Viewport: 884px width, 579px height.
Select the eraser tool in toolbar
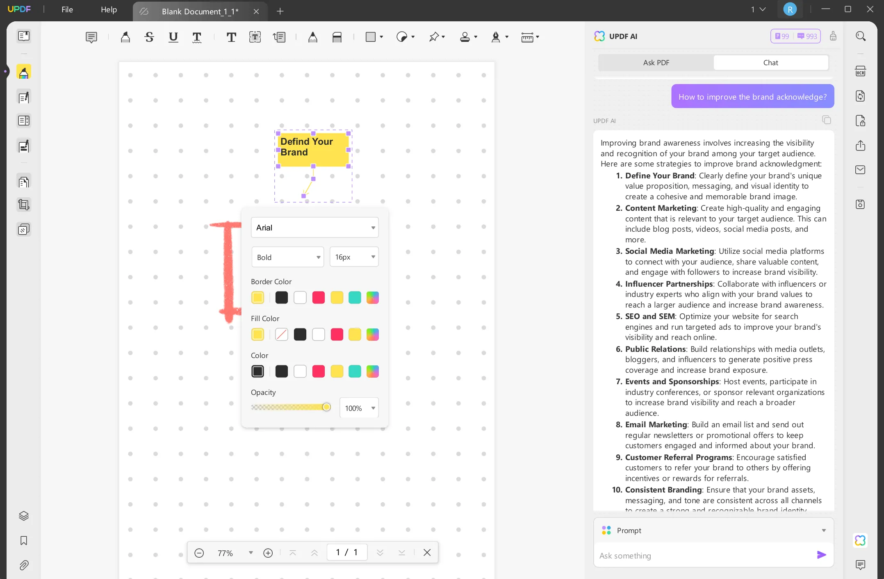(337, 37)
